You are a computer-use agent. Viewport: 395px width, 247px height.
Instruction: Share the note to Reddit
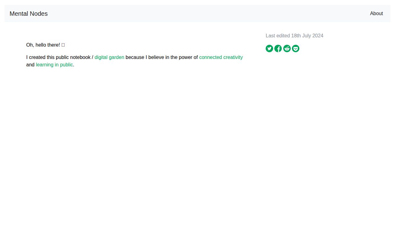click(x=287, y=48)
